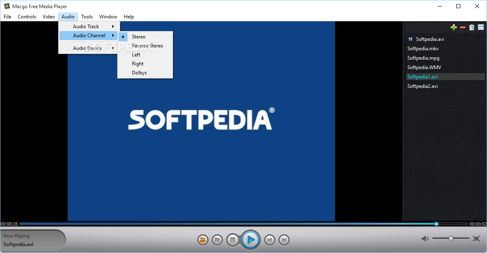Open the Tools menu

tap(87, 17)
